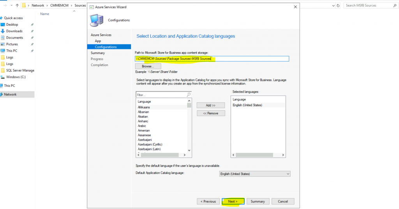The width and height of the screenshot is (399, 209).
Task: Open Windows (C:) drive in Explorer sidebar
Action: (16, 77)
